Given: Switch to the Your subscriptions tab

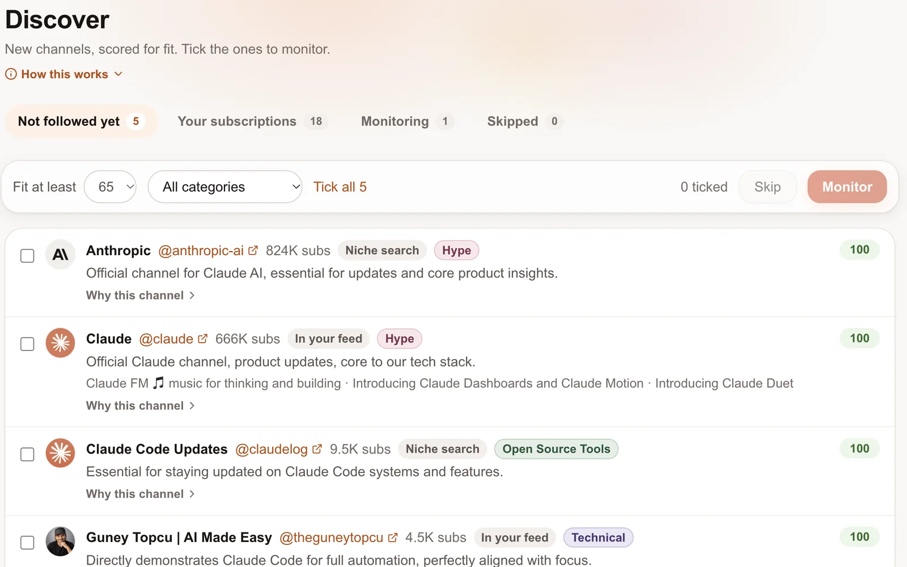Looking at the screenshot, I should (x=252, y=121).
